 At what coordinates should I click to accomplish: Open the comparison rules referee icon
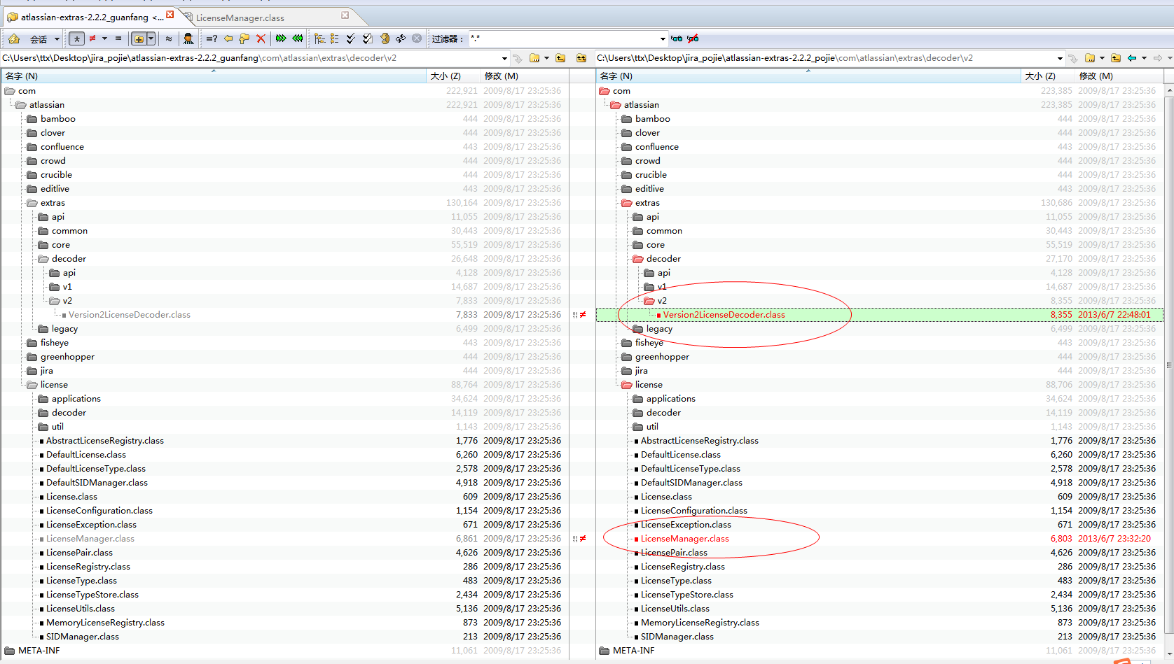[x=188, y=38]
